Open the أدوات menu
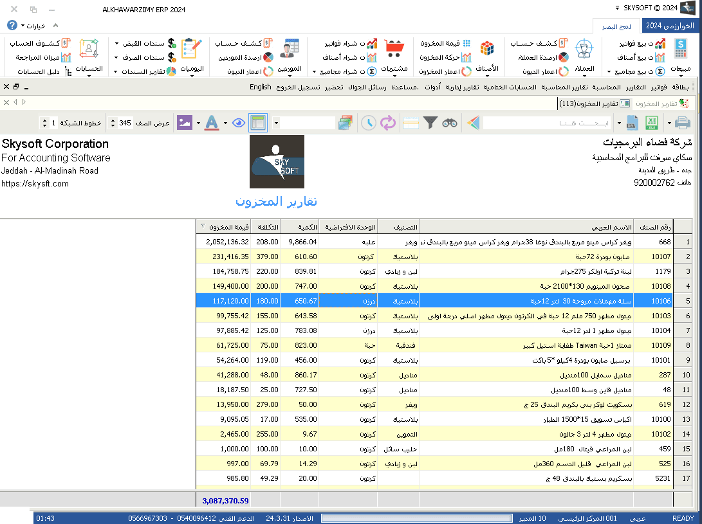The height and width of the screenshot is (524, 702). click(432, 87)
